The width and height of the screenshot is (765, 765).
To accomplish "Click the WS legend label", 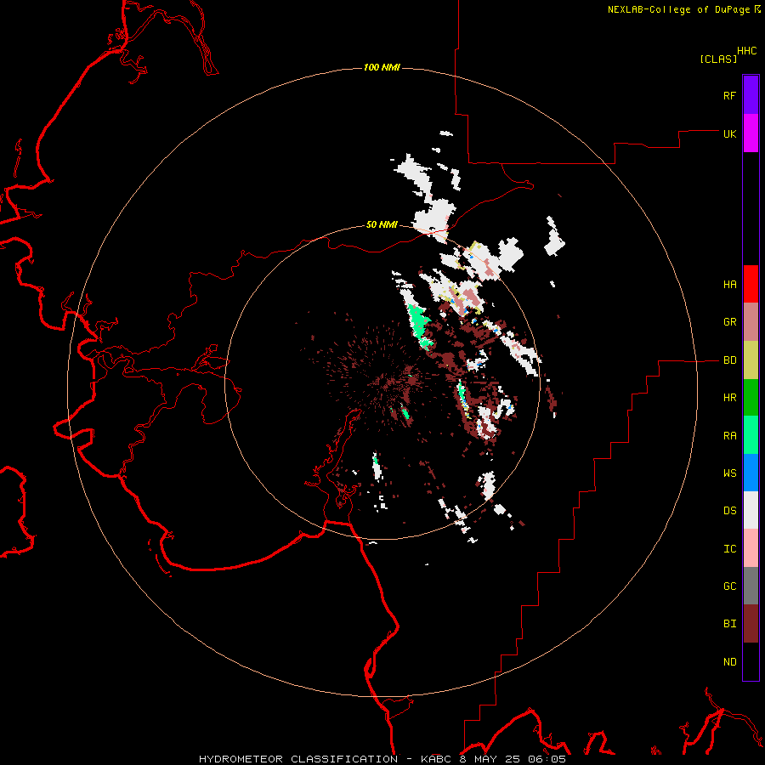I will pos(729,473).
